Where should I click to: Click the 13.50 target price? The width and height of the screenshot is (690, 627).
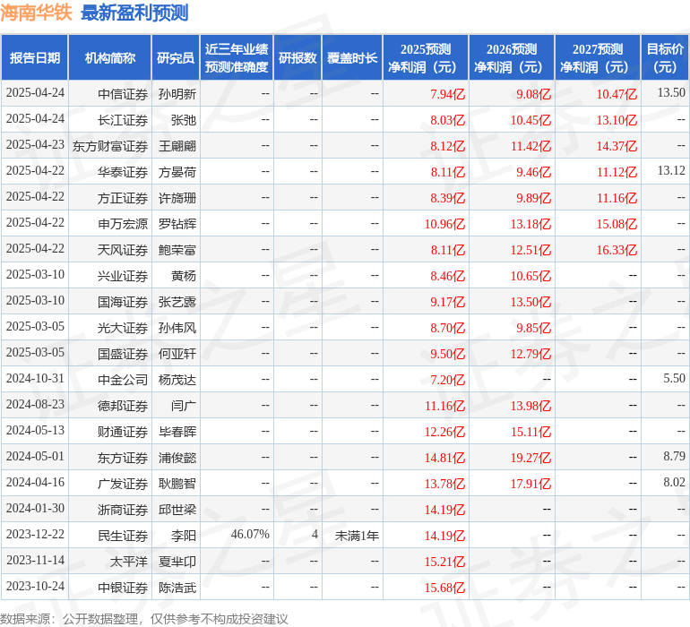[671, 92]
